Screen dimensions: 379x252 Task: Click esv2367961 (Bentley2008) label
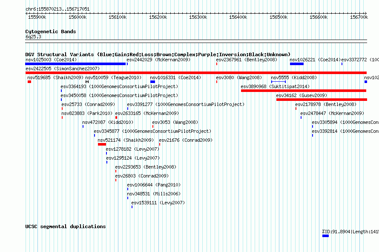pos(247,60)
